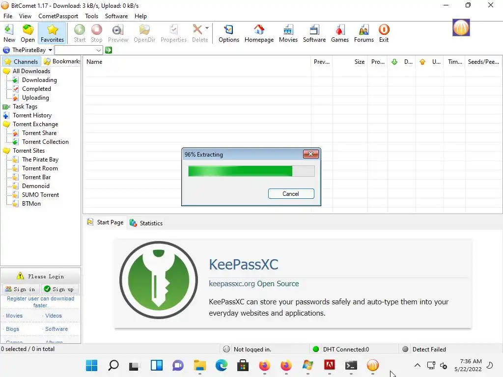Open the search box dropdown arrow
The width and height of the screenshot is (503, 377).
(x=98, y=51)
